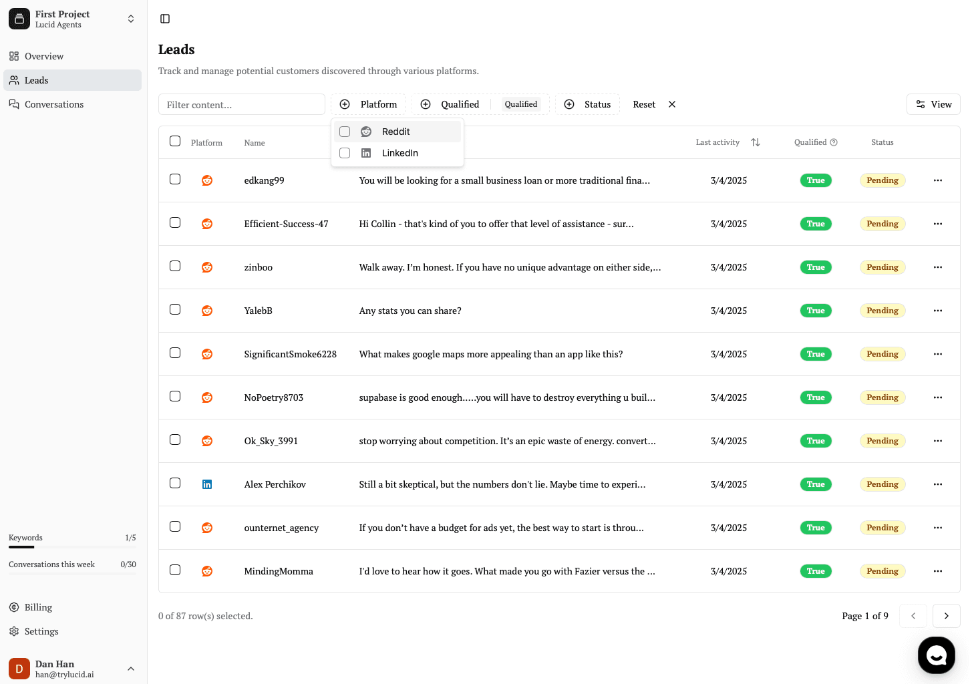Select all leads with the header checkbox
970x684 pixels.
coord(175,141)
